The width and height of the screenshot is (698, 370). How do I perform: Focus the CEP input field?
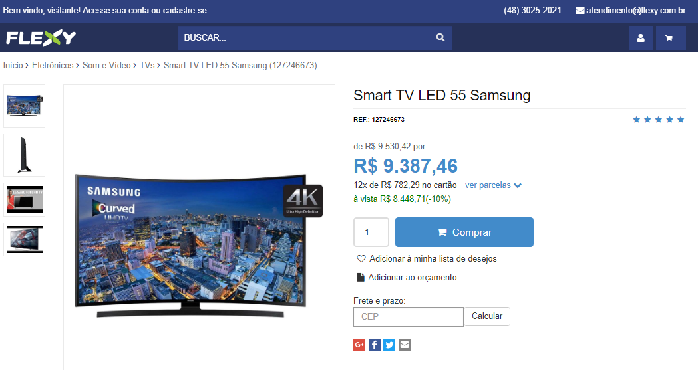pos(408,317)
